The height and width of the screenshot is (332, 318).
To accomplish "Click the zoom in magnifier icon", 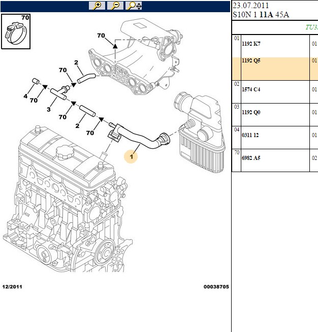I will (97, 6).
